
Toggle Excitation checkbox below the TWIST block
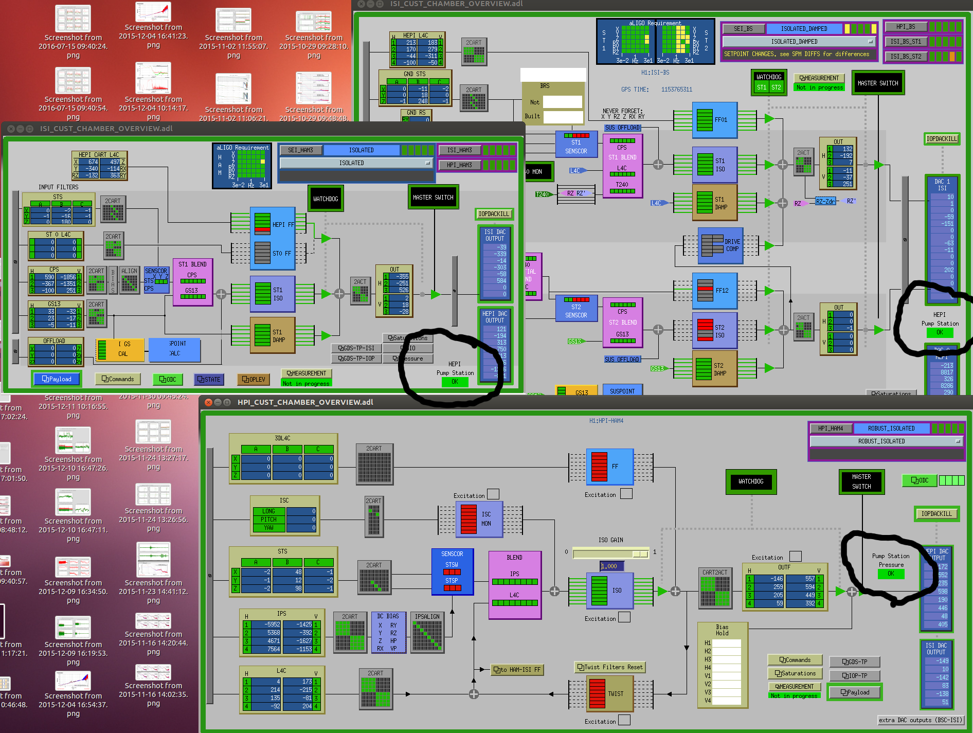(x=624, y=720)
